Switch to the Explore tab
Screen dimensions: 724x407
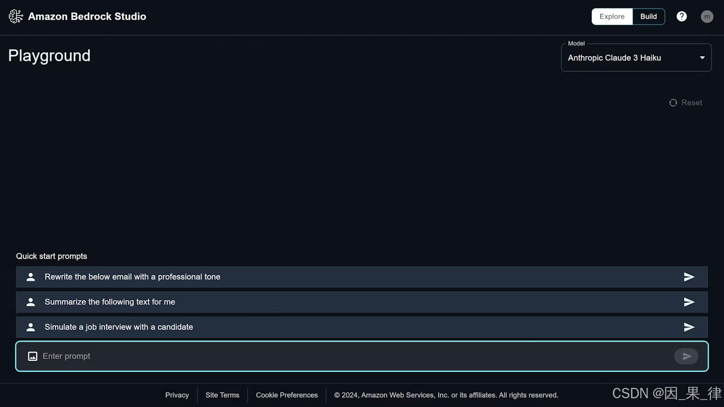[x=612, y=16]
